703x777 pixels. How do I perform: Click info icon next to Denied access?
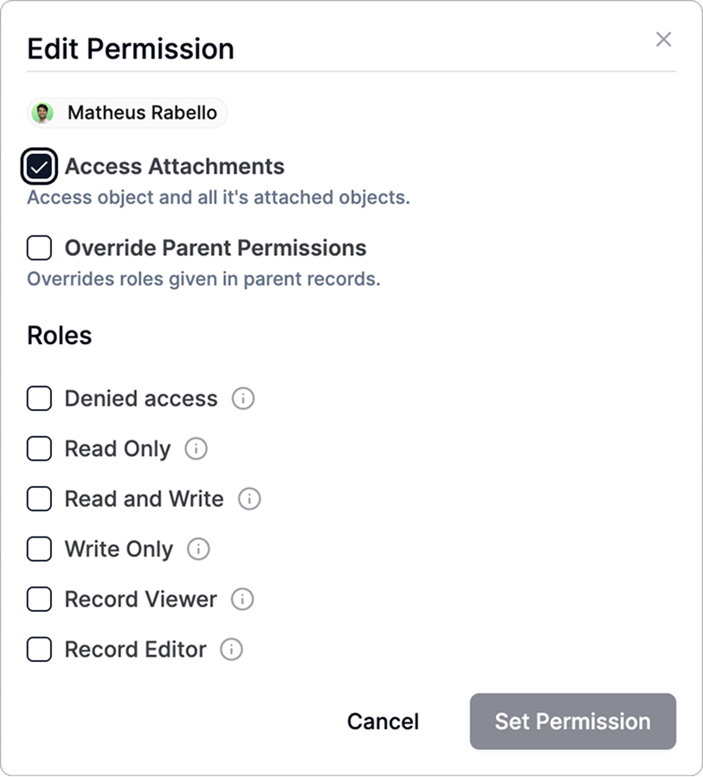[243, 399]
